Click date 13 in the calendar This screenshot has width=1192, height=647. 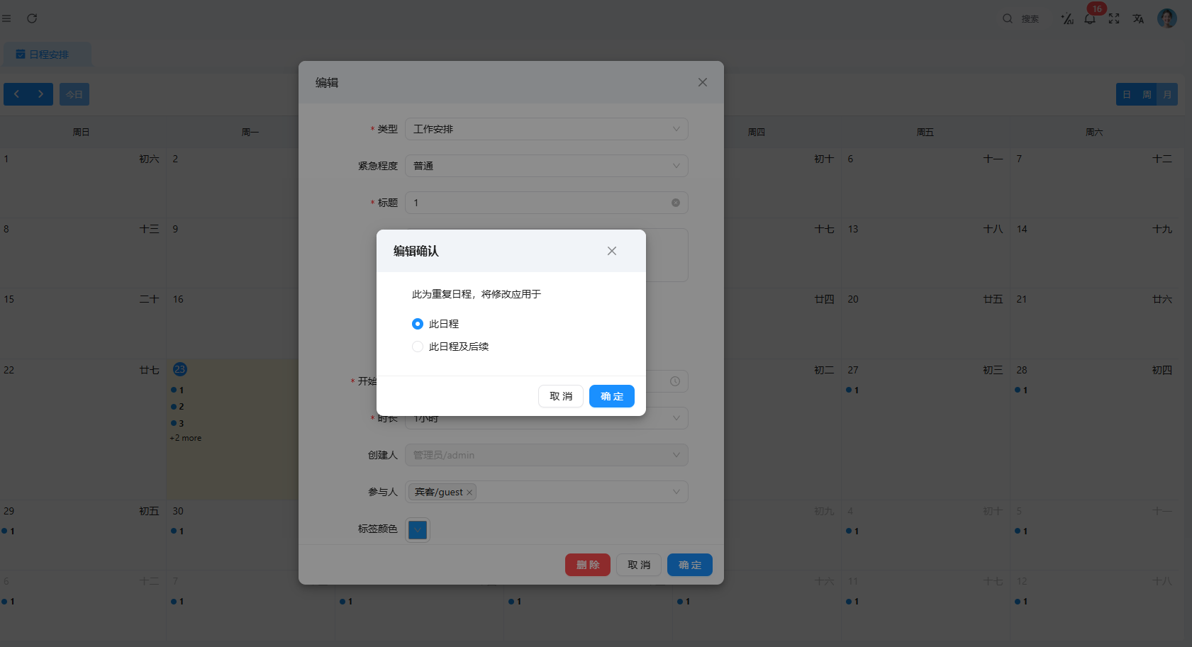853,229
